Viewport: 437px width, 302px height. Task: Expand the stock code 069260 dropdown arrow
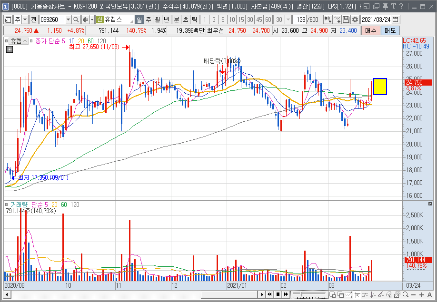point(68,19)
